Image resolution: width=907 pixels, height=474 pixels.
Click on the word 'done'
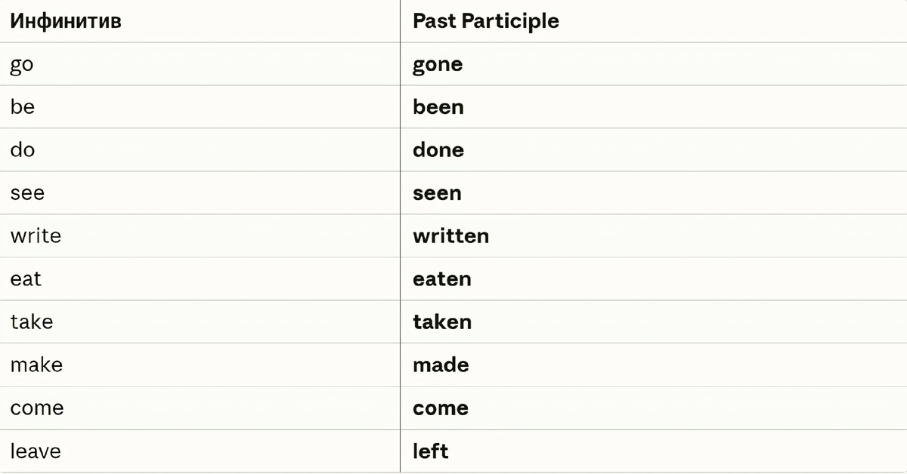click(438, 150)
